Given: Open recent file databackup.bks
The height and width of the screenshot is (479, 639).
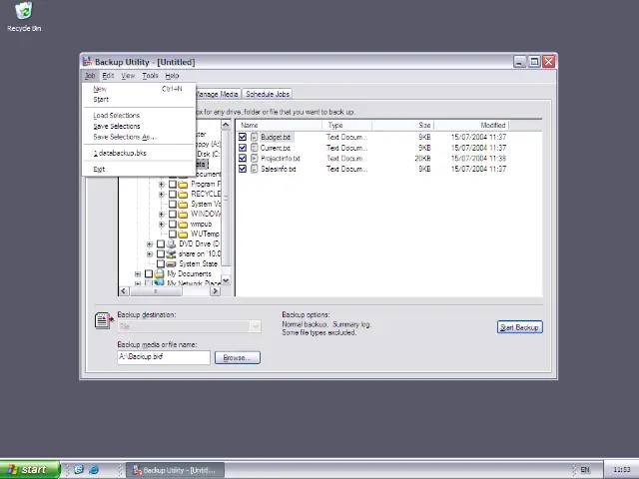Looking at the screenshot, I should (x=138, y=153).
